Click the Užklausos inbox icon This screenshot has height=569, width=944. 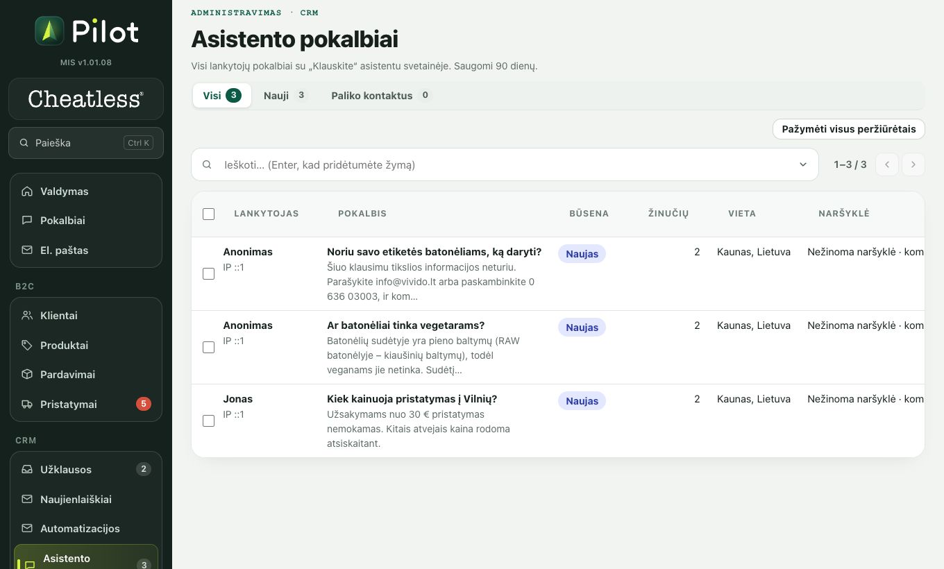(x=27, y=470)
